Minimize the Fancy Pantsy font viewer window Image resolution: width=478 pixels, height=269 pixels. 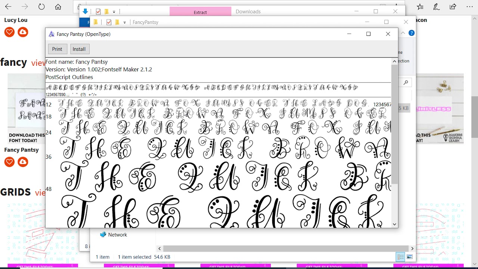click(x=349, y=34)
